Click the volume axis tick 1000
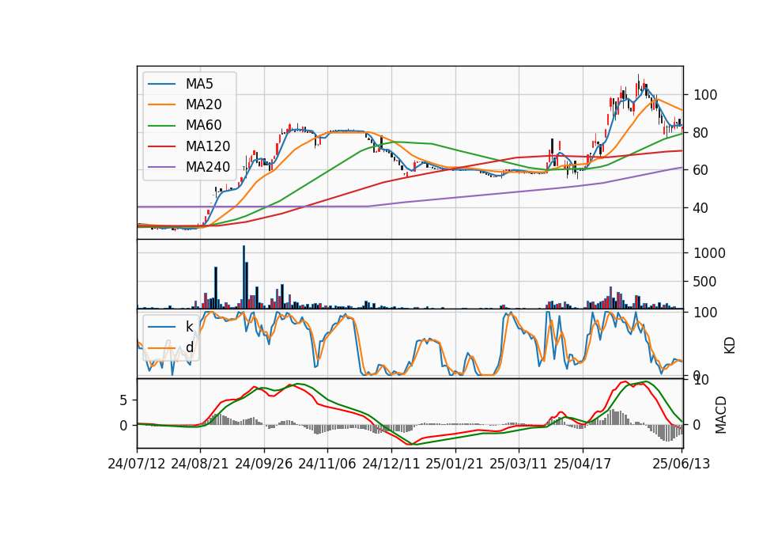Screen dimensions: 759x546 [710, 253]
